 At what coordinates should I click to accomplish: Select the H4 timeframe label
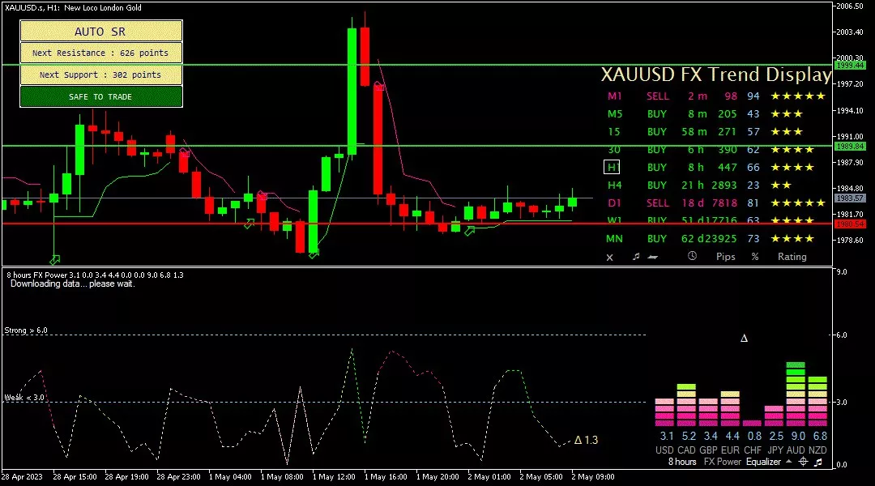(x=614, y=185)
